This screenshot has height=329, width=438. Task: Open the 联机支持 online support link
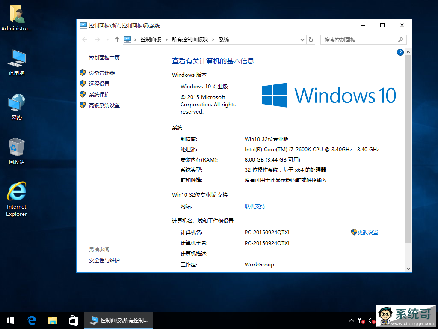pos(255,206)
